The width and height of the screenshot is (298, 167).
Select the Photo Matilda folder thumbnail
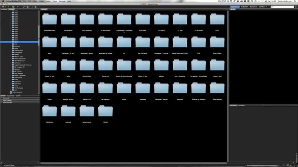[x=217, y=88]
